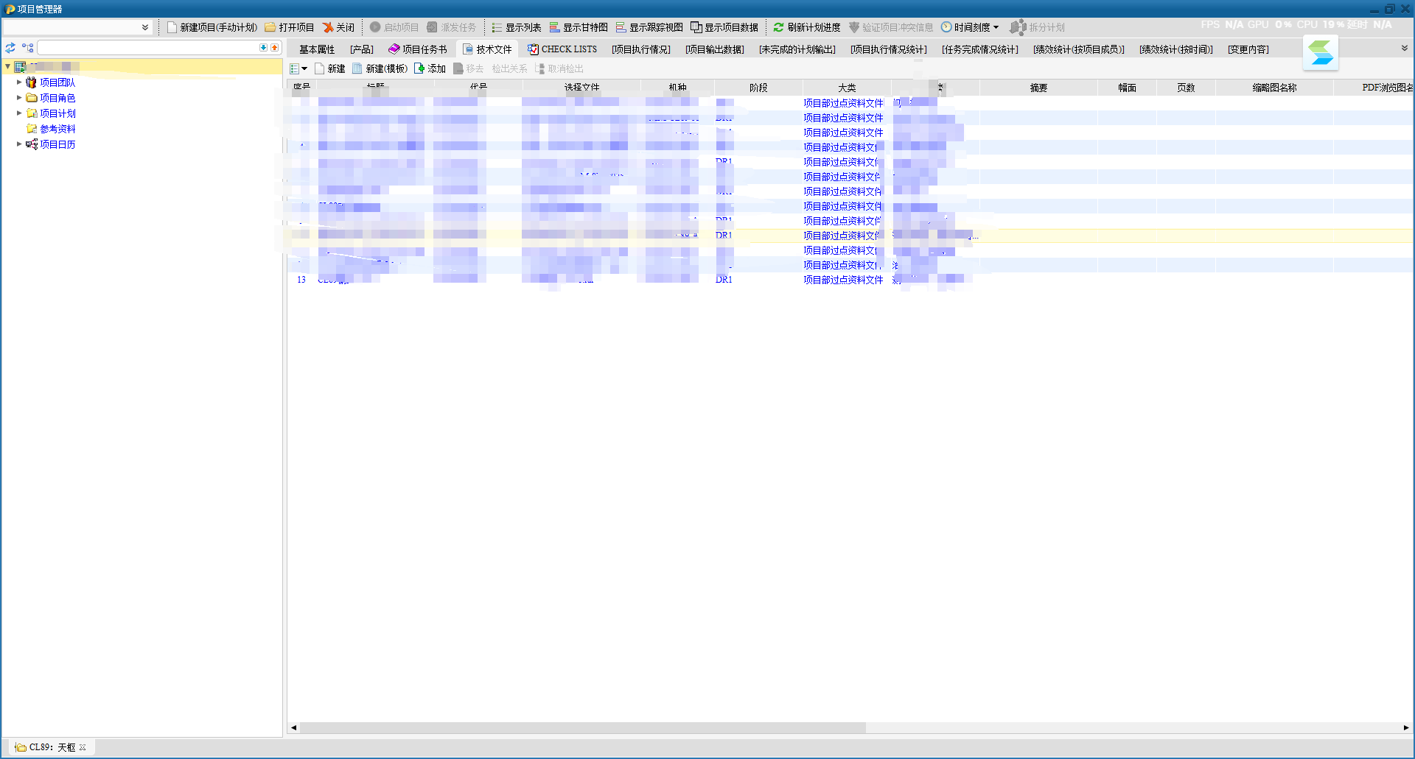Click the 新建项目(手动计划) document icon
The width and height of the screenshot is (1415, 759).
(x=172, y=27)
